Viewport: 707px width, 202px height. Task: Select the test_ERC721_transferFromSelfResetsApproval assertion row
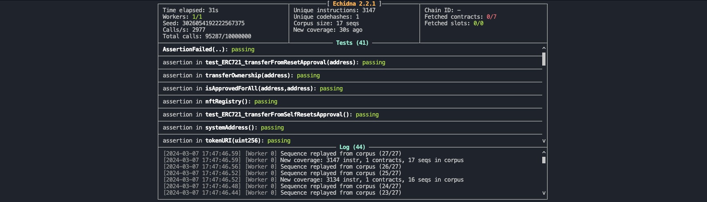350,114
